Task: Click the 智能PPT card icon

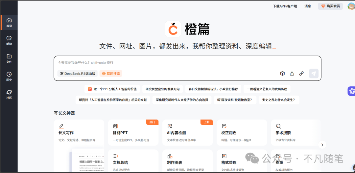Action: coord(115,126)
